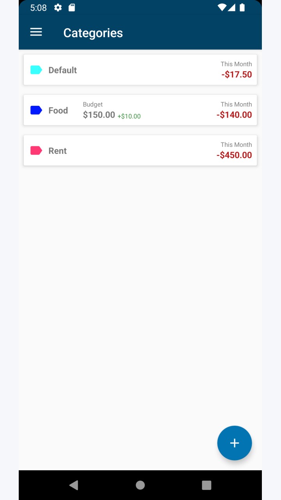281x500 pixels.
Task: Tap the settings gear in status bar
Action: coord(58,7)
